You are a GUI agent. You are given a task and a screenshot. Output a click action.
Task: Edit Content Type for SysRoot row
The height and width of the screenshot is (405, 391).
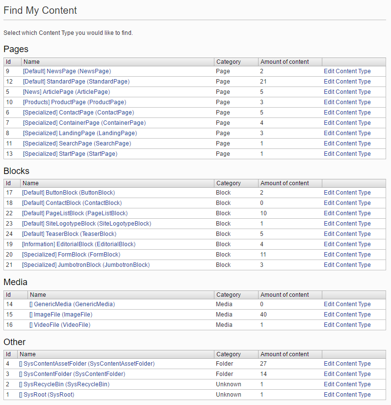[347, 395]
